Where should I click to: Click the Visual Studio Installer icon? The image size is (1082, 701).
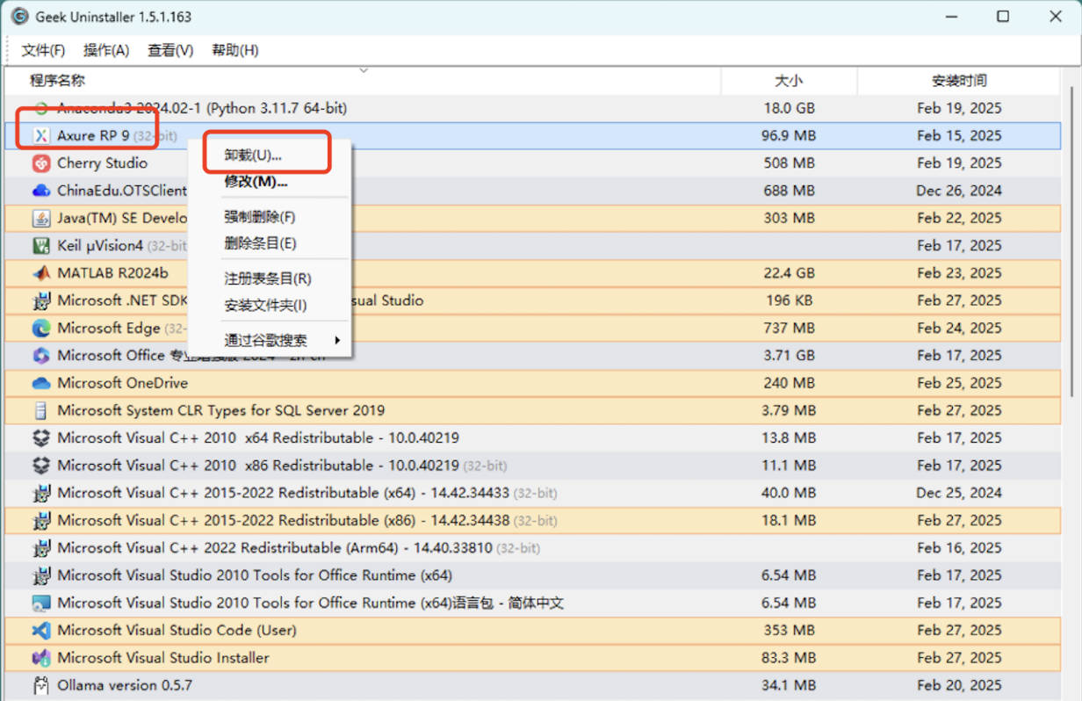pos(41,657)
